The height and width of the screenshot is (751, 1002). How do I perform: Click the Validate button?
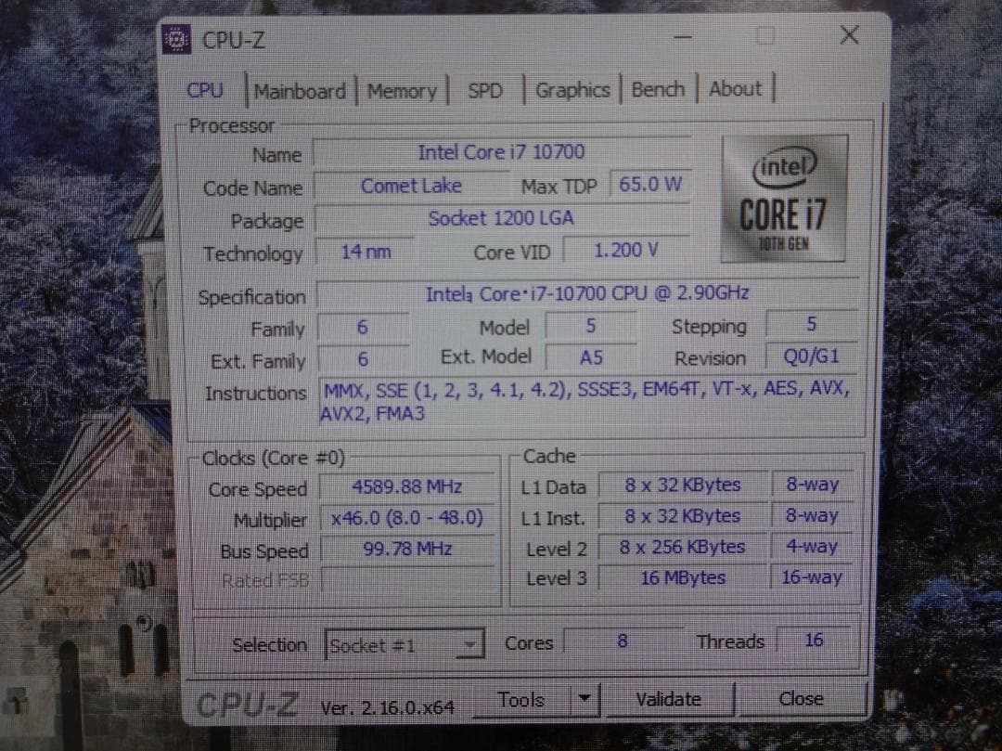click(669, 699)
